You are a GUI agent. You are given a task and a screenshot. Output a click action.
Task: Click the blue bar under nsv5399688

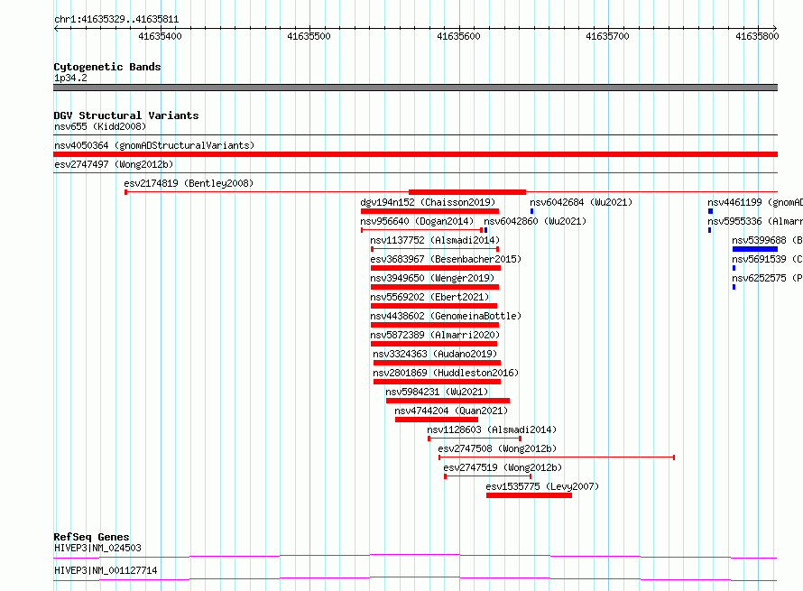coord(755,249)
